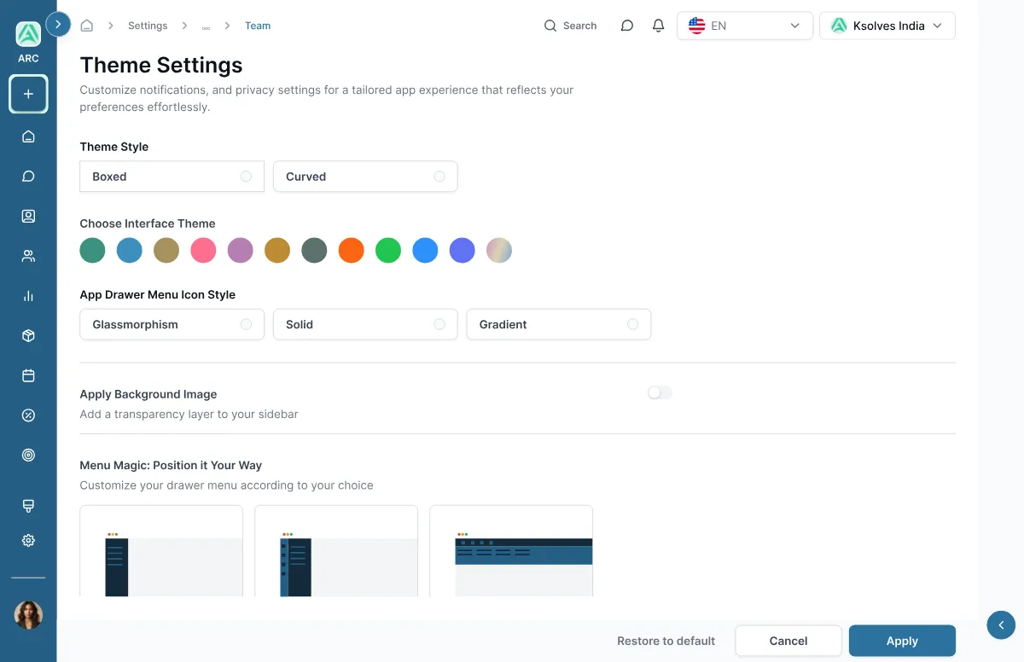Open the Home icon in sidebar
Viewport: 1024px width, 662px height.
click(x=28, y=136)
